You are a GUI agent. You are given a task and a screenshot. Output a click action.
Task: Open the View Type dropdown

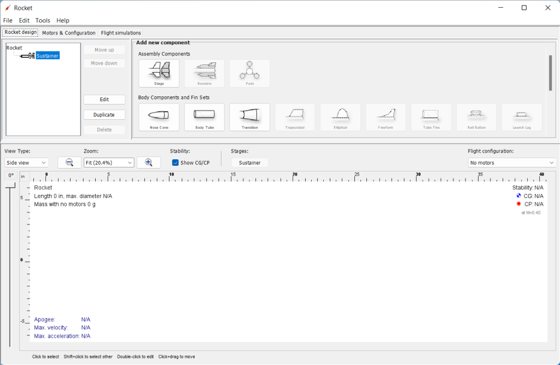[26, 163]
